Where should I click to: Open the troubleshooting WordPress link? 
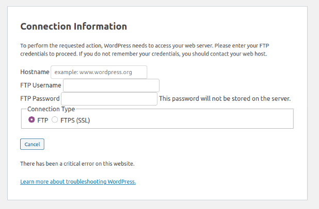click(78, 182)
